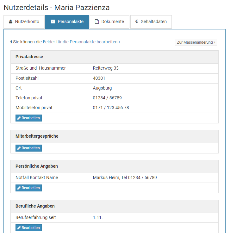Click pencil icon under Persönliche Angaben section

tap(19, 188)
